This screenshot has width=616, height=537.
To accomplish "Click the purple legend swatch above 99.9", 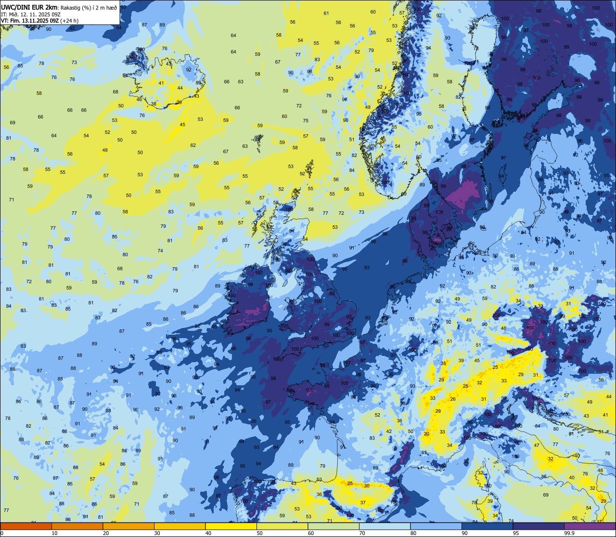I will click(x=590, y=526).
